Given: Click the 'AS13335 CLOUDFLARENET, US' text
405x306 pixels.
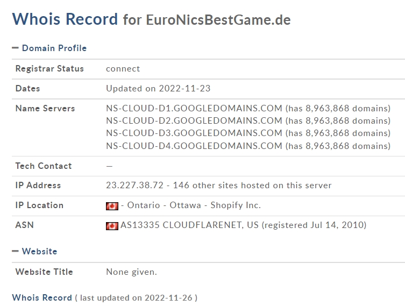Looking at the screenshot, I should tap(189, 225).
